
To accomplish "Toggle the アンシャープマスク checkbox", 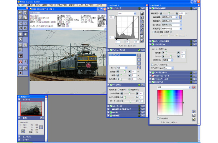I will point(111,50).
